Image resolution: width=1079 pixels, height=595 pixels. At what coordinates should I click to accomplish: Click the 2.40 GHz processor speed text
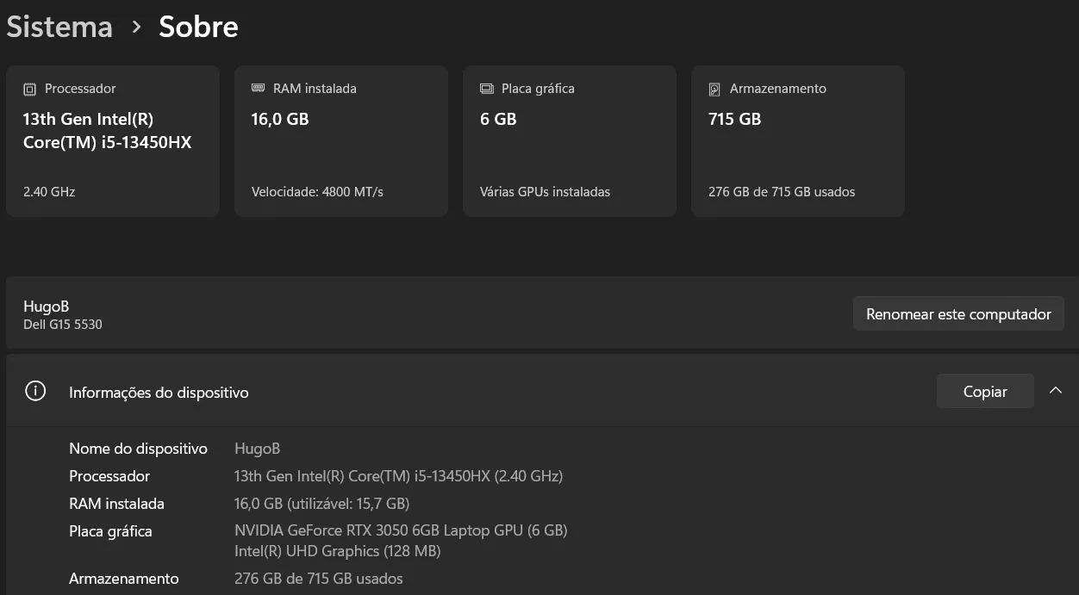point(49,192)
